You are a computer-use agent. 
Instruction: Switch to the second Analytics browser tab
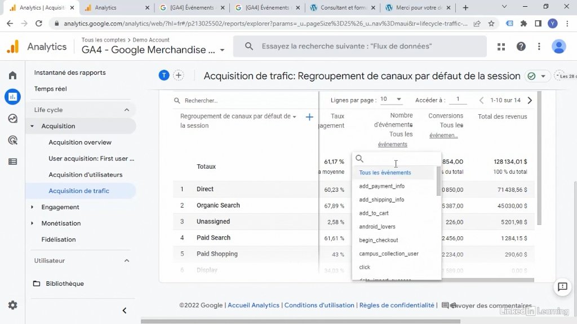(116, 8)
